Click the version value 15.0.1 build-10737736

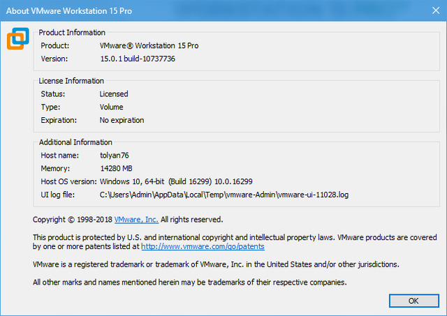(138, 59)
